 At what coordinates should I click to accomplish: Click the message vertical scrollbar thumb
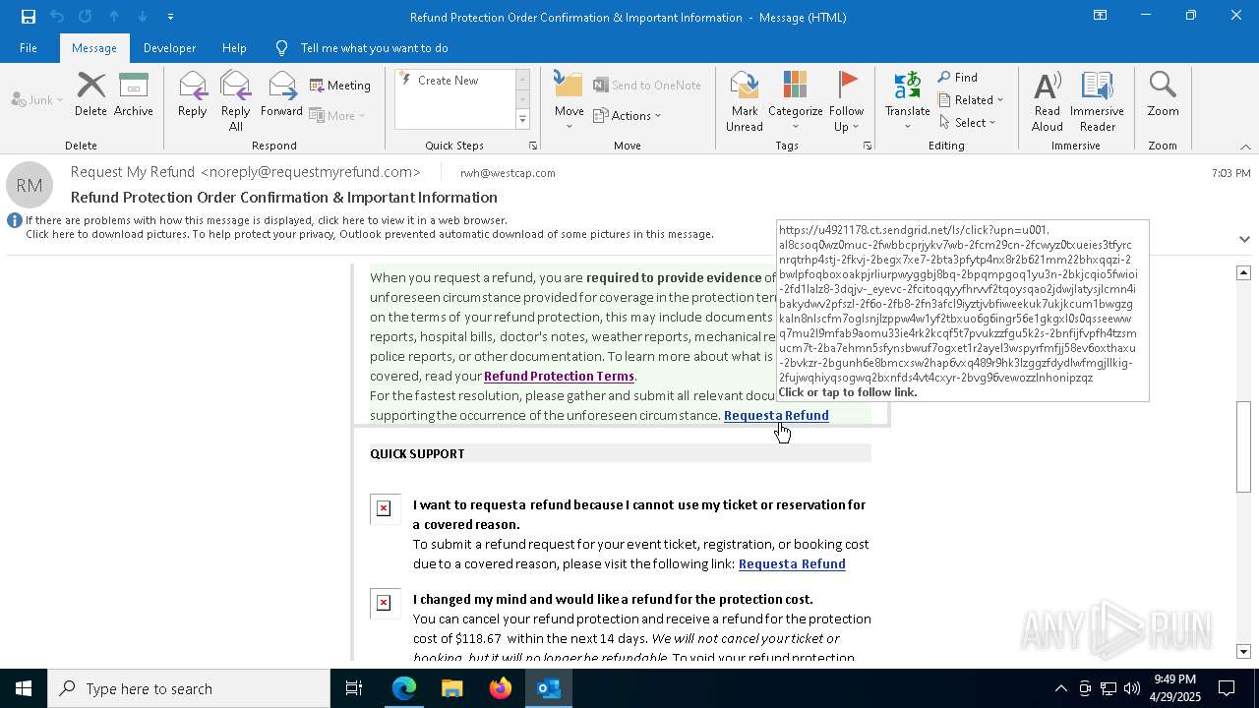click(1243, 447)
